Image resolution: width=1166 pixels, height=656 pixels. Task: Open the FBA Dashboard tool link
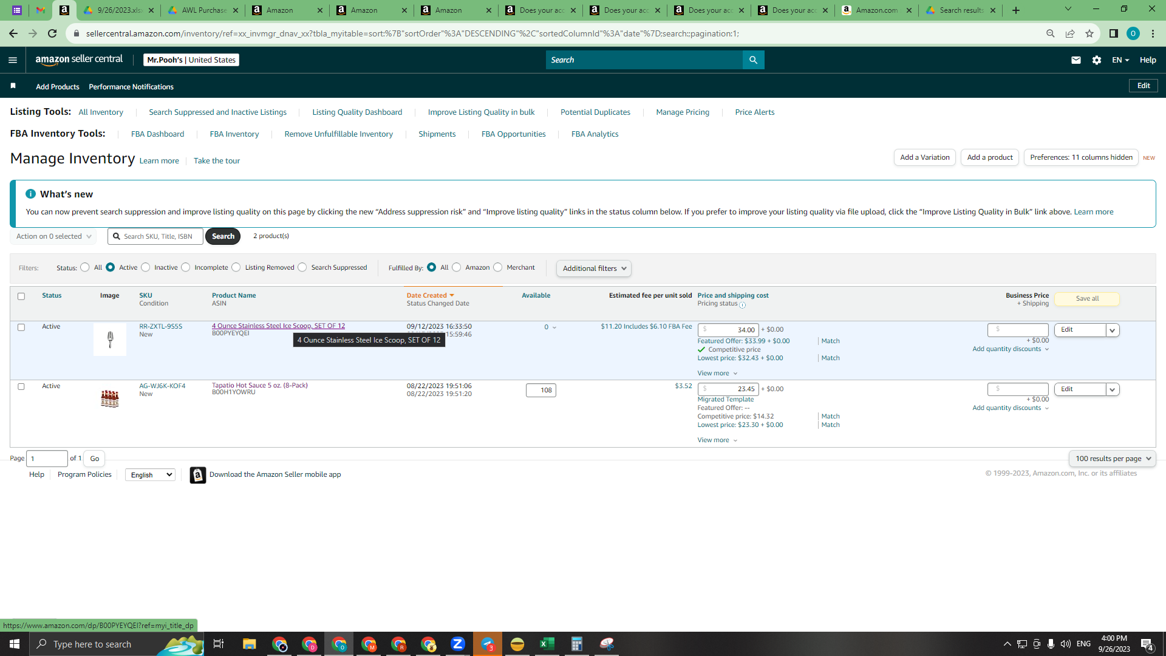point(157,134)
